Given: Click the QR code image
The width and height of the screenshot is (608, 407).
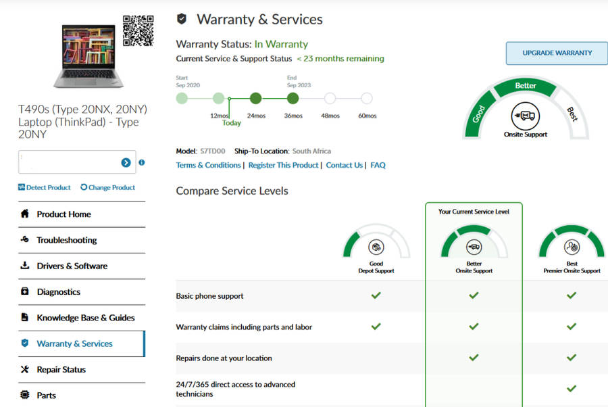Looking at the screenshot, I should [x=138, y=30].
